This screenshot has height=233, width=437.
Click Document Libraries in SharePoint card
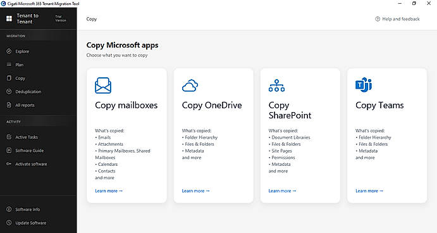pos(291,137)
